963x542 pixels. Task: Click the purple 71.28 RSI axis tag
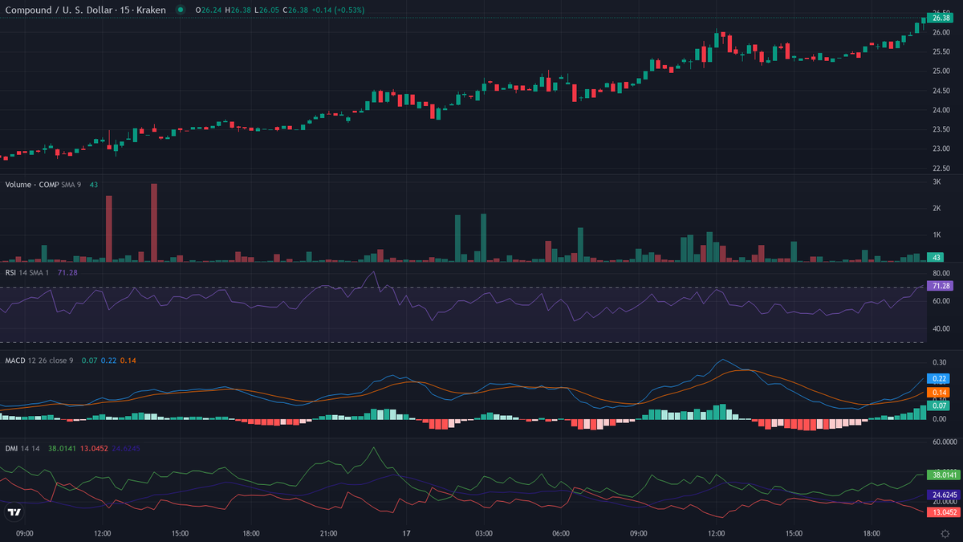coord(939,286)
